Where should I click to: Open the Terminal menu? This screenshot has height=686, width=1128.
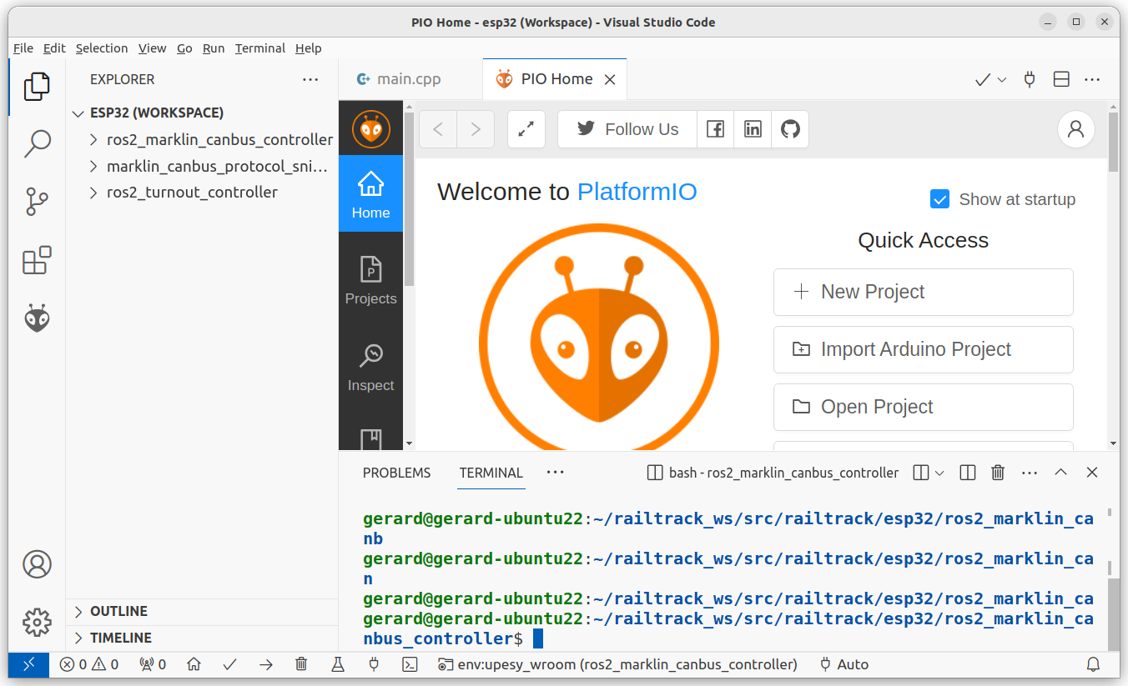[x=259, y=48]
